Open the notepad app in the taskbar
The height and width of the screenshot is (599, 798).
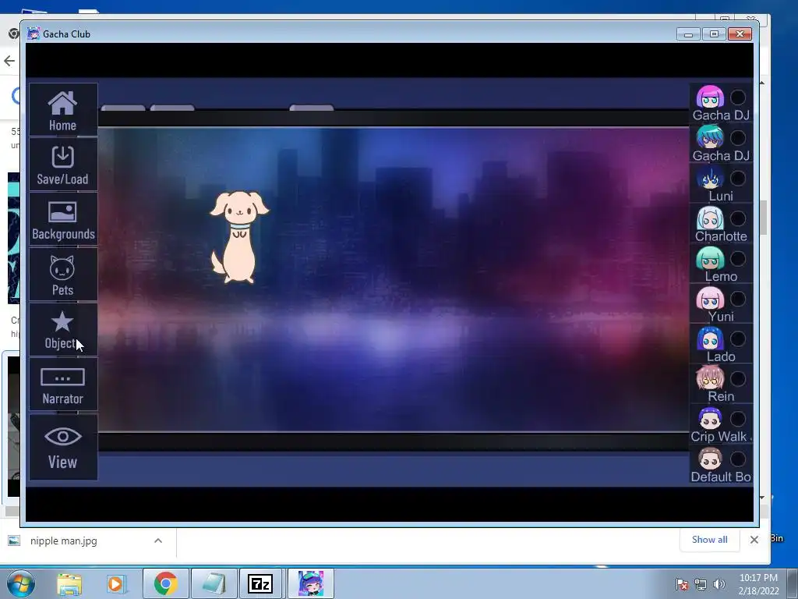214,583
